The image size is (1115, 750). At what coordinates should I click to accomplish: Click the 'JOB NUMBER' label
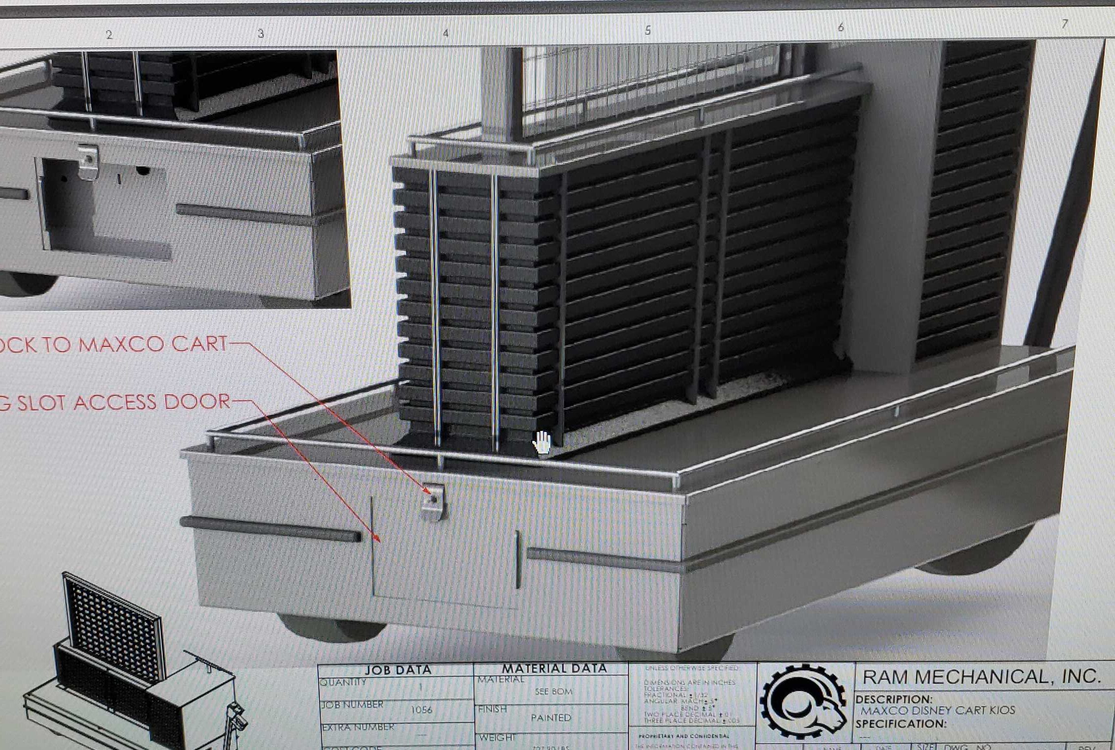(352, 704)
